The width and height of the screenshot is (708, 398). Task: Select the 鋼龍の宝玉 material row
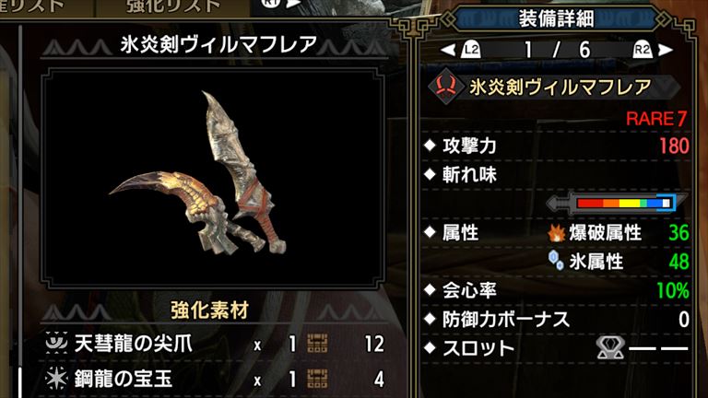click(x=215, y=379)
